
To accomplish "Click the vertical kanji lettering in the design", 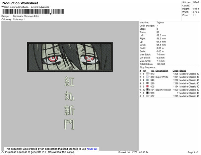I will coord(69,103).
